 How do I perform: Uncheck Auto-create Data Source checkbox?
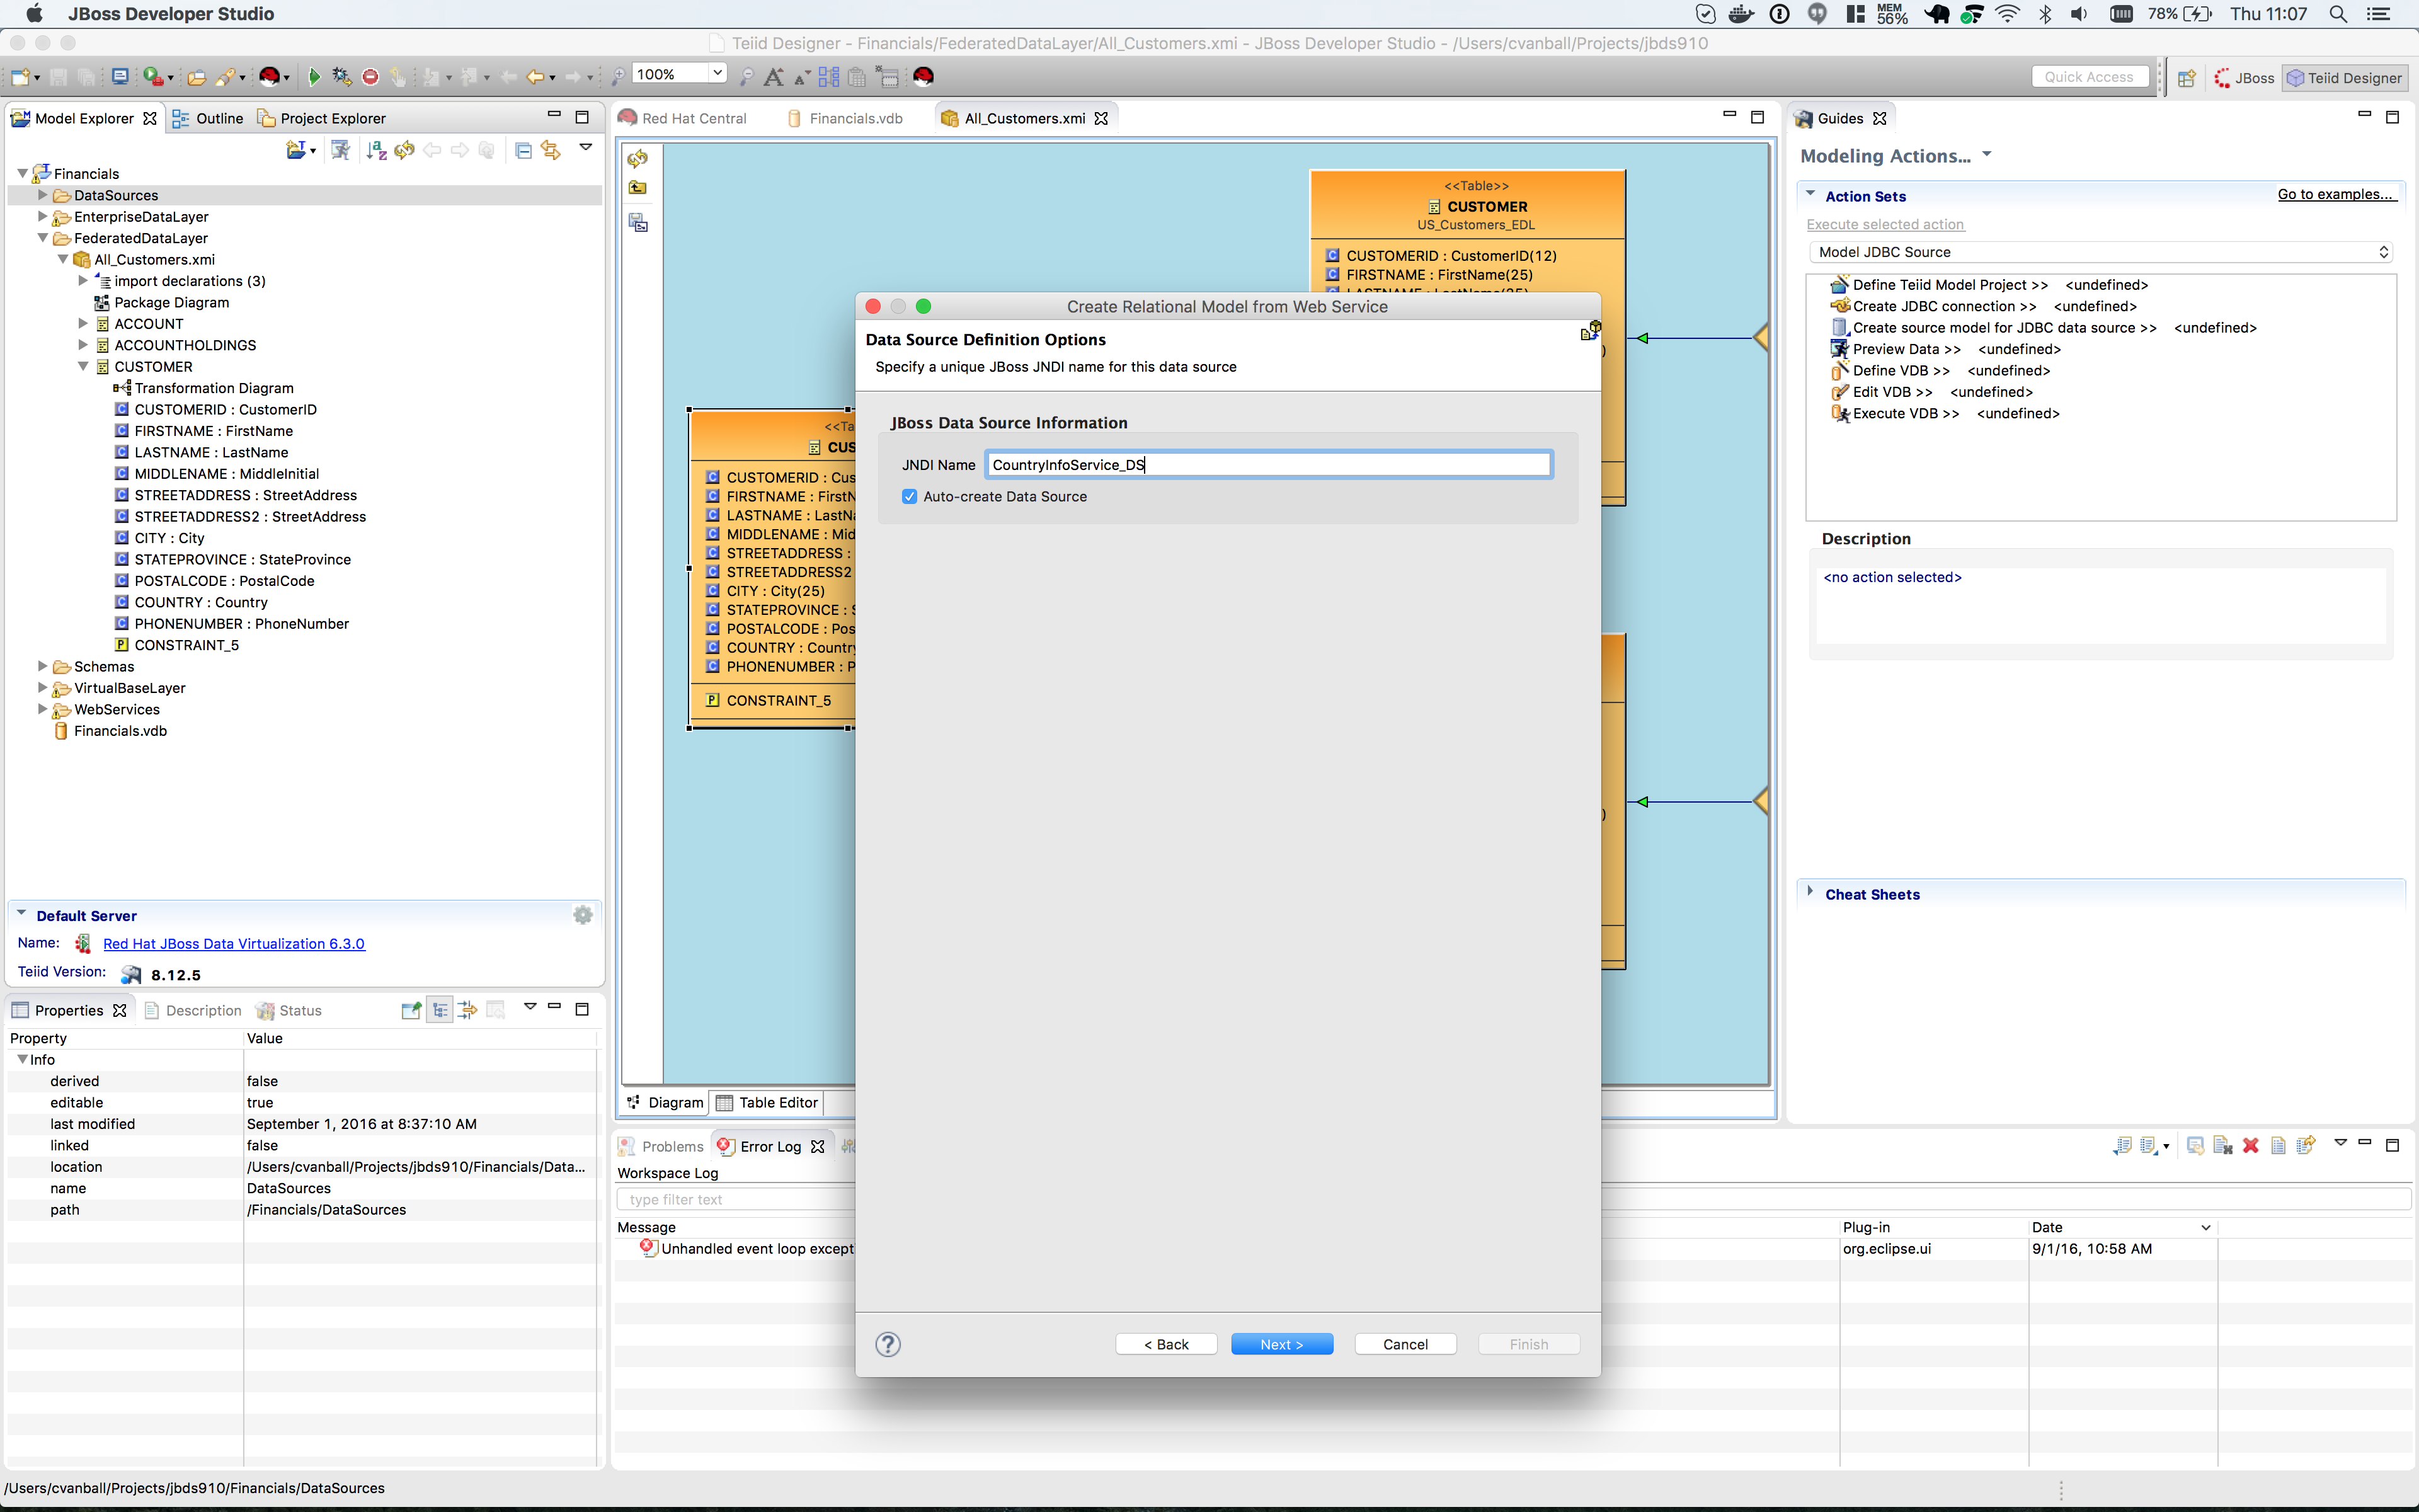click(x=910, y=497)
